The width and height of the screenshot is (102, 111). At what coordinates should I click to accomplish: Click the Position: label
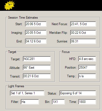pos(71,68)
